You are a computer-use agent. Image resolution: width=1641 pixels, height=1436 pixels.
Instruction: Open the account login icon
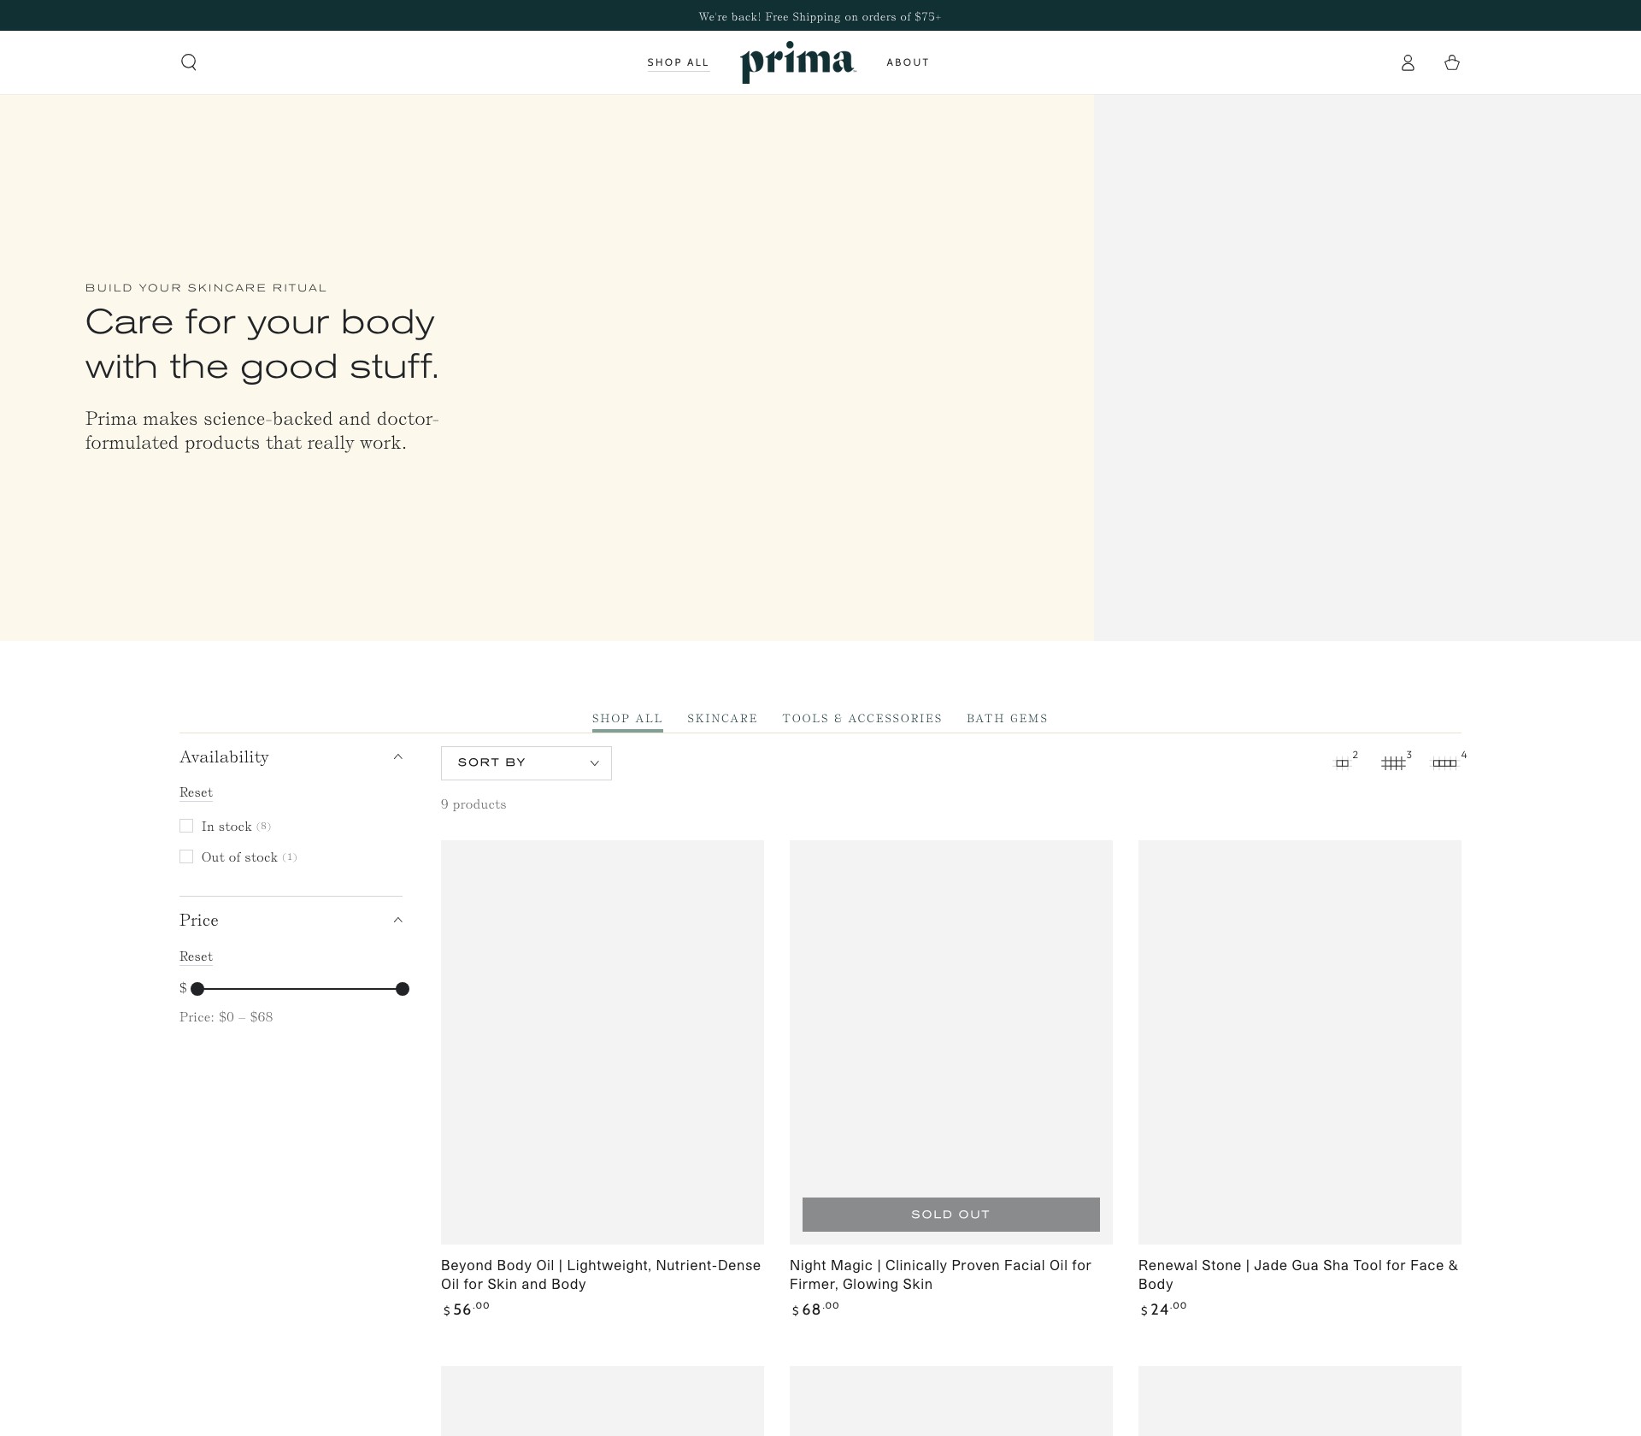pos(1408,62)
